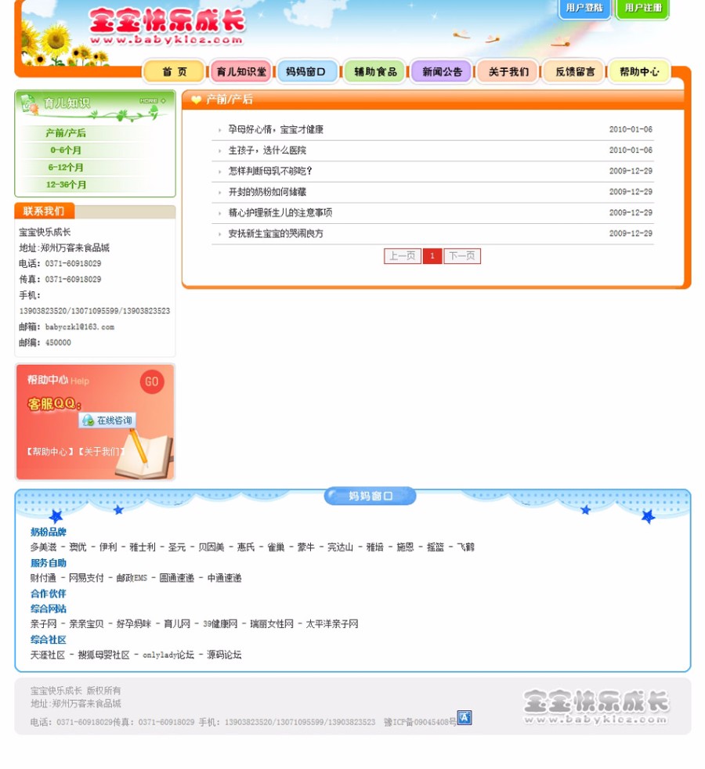Screen dimensions: 705x769
Task: Open the 辅助食品 navigation tab
Action: [x=374, y=71]
